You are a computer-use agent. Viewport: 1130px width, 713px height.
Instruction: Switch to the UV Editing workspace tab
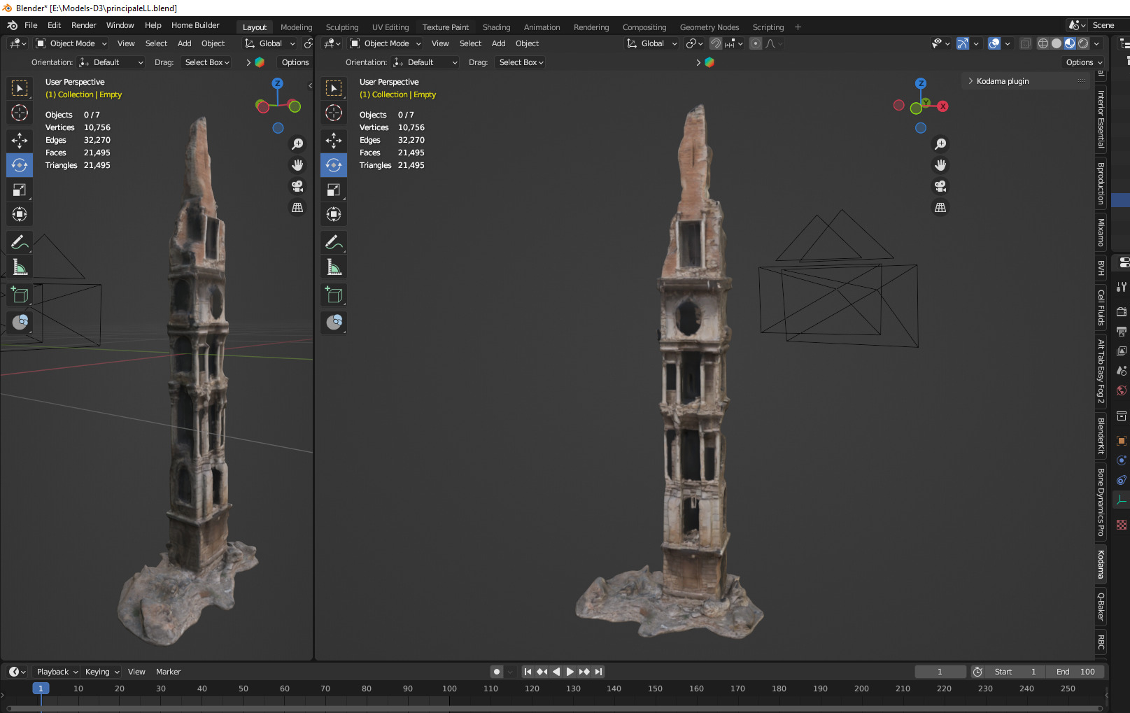click(x=390, y=27)
